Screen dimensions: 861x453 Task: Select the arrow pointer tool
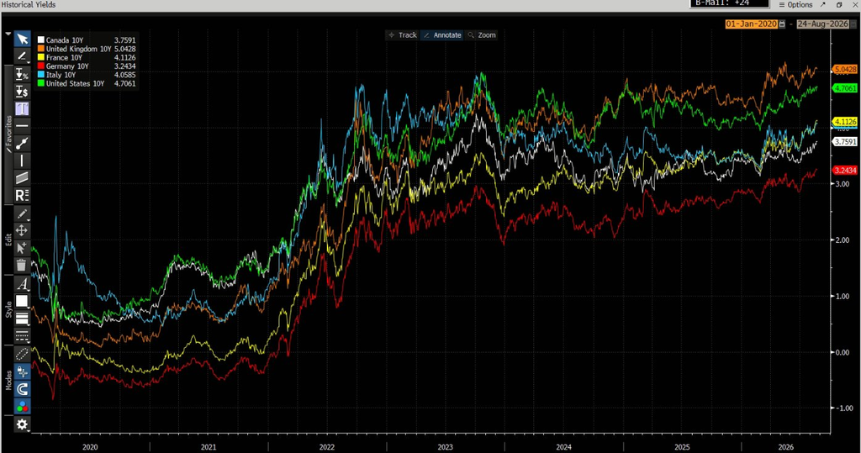[x=22, y=39]
